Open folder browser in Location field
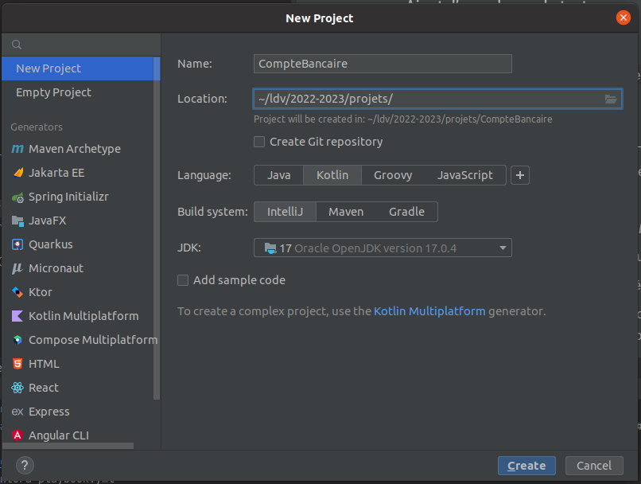The image size is (641, 484). 611,99
